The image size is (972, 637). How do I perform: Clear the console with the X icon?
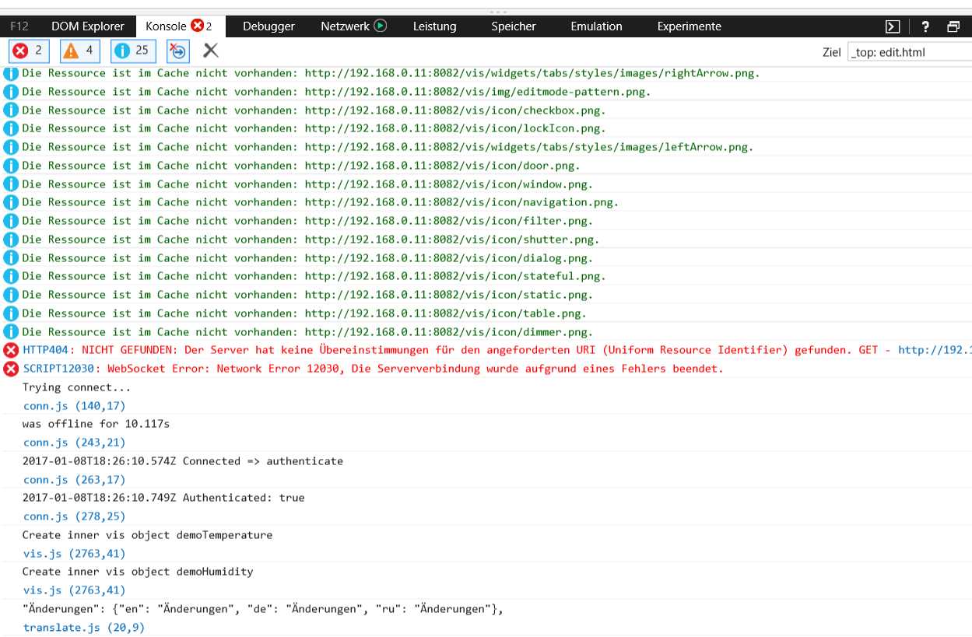point(210,51)
